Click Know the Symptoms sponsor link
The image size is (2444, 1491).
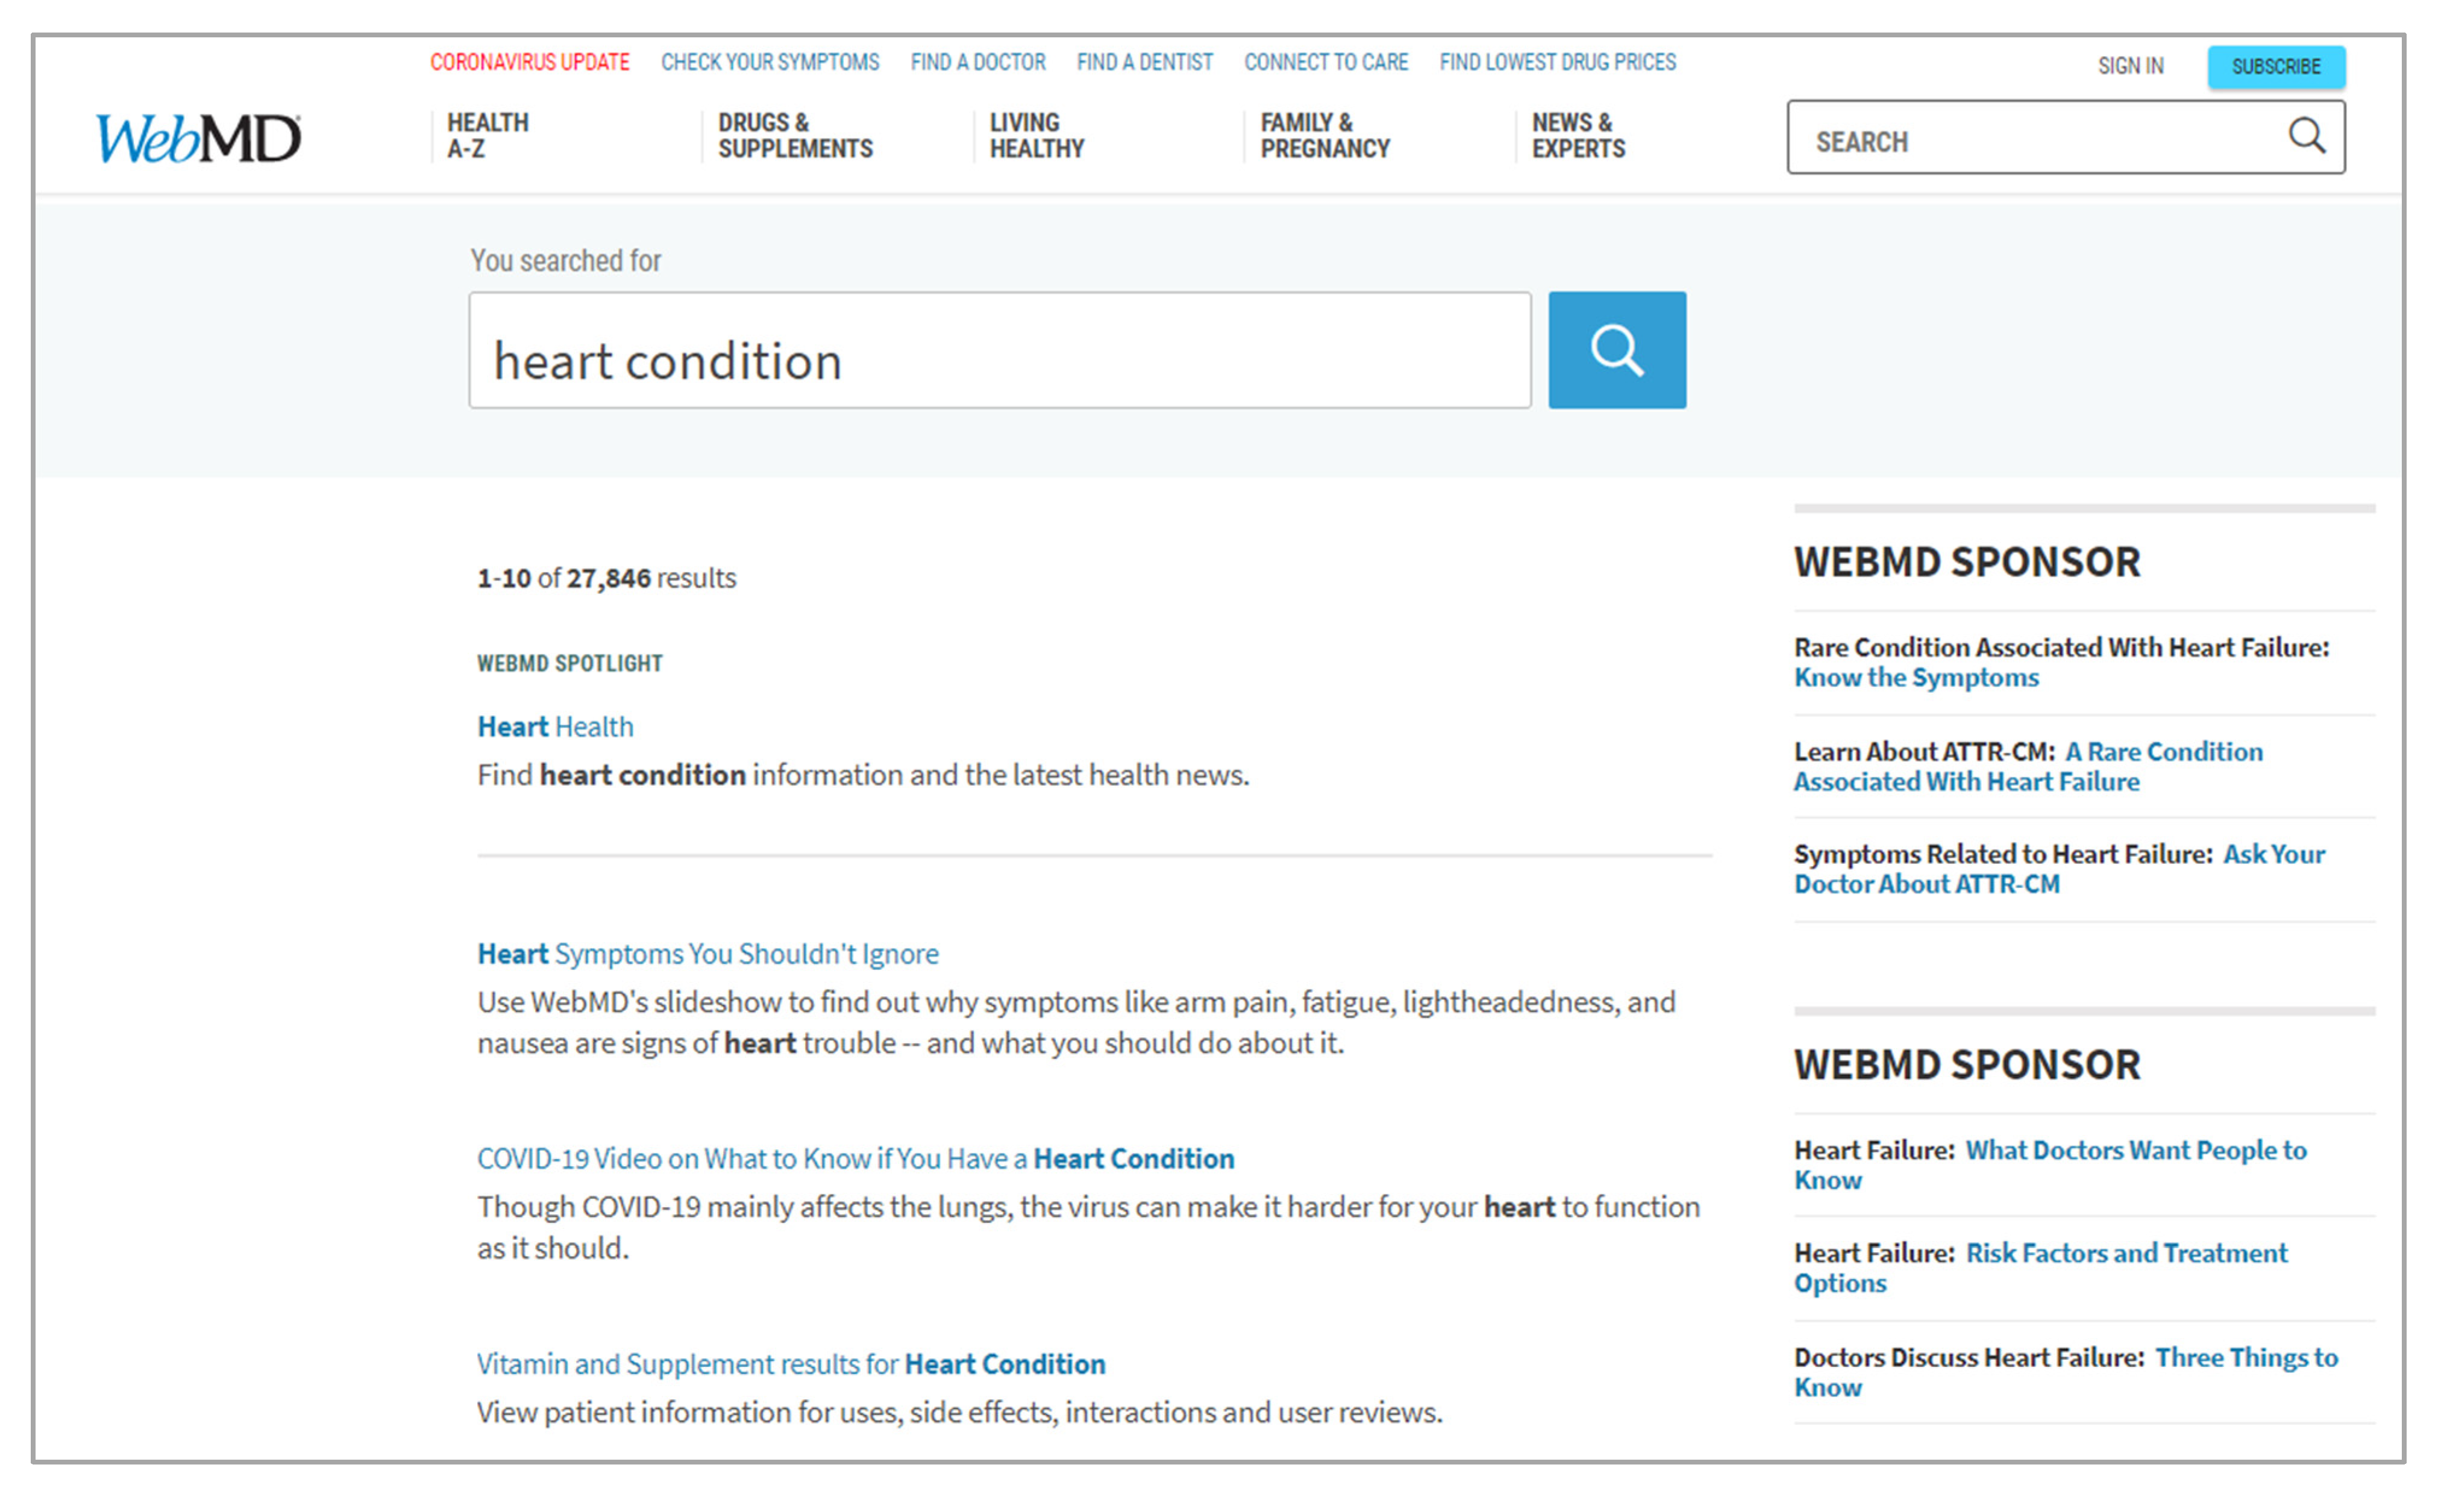[x=1916, y=678]
